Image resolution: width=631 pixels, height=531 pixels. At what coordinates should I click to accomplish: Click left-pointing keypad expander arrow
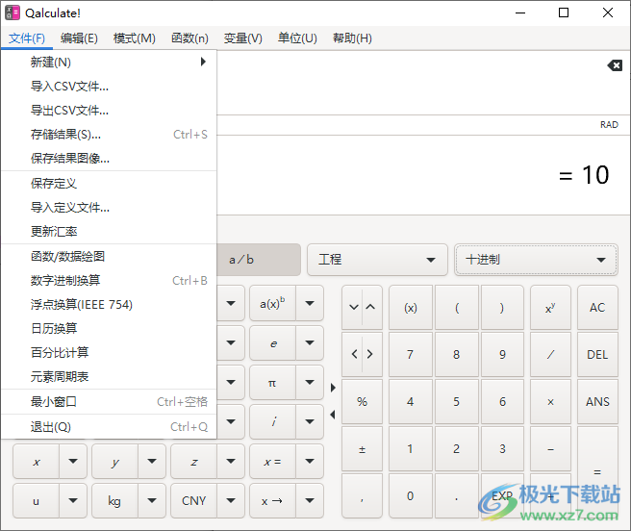tap(333, 415)
